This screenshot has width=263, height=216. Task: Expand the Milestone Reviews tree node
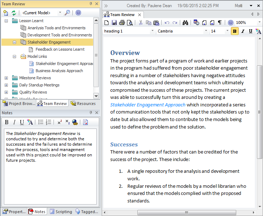point(6,78)
